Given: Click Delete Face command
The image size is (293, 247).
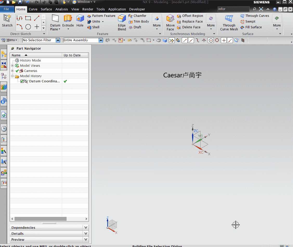Looking at the screenshot, I should [x=189, y=27].
